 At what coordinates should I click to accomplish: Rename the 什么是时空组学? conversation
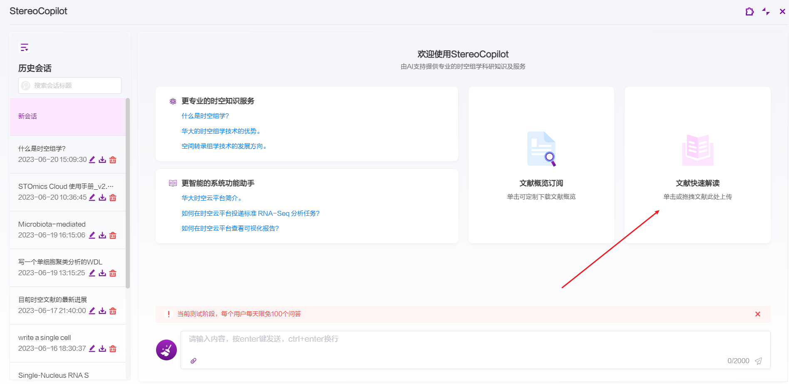tap(92, 160)
